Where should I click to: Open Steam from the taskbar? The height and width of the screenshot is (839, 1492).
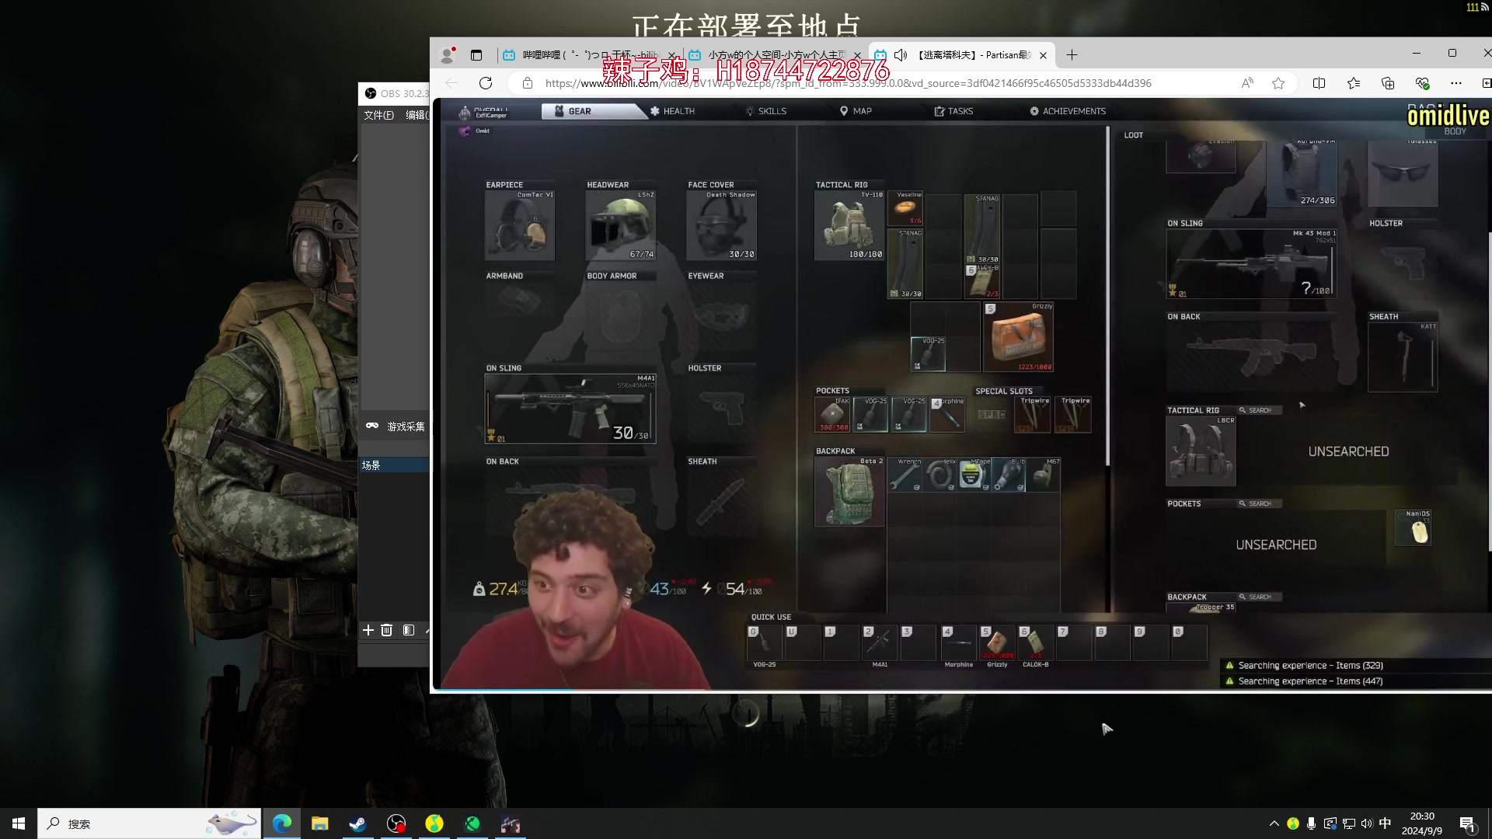tap(357, 823)
